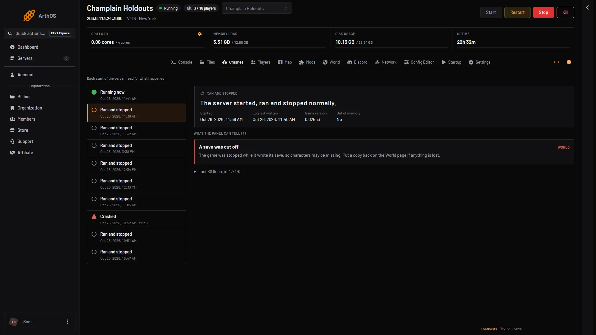Switch to the Console tab

pos(182,62)
